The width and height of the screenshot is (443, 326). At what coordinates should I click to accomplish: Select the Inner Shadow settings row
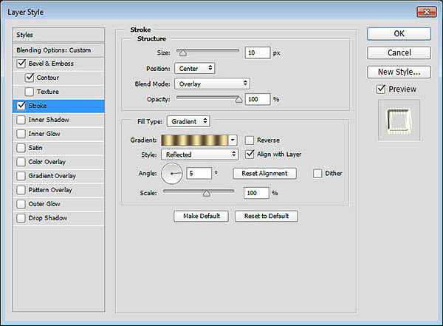(58, 120)
